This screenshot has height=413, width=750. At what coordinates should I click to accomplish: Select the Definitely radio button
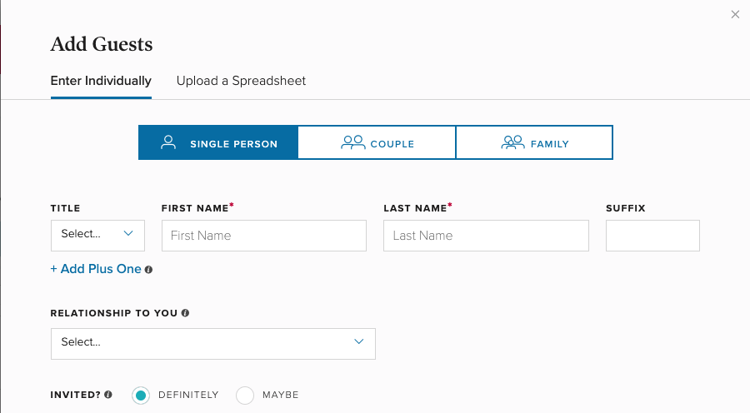point(141,396)
